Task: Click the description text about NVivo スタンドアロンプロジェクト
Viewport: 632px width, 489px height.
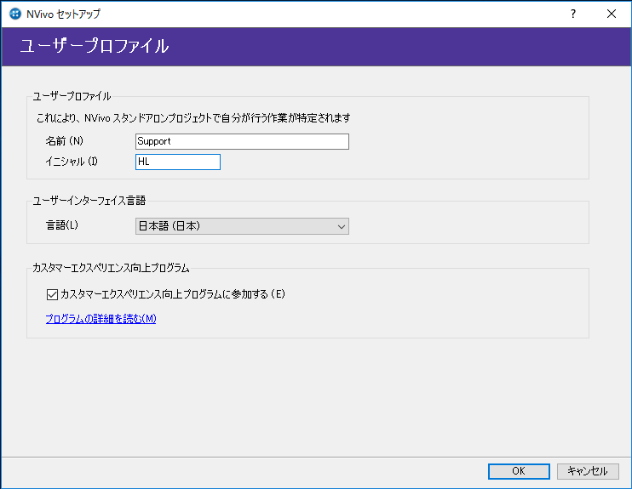Action: pos(193,118)
